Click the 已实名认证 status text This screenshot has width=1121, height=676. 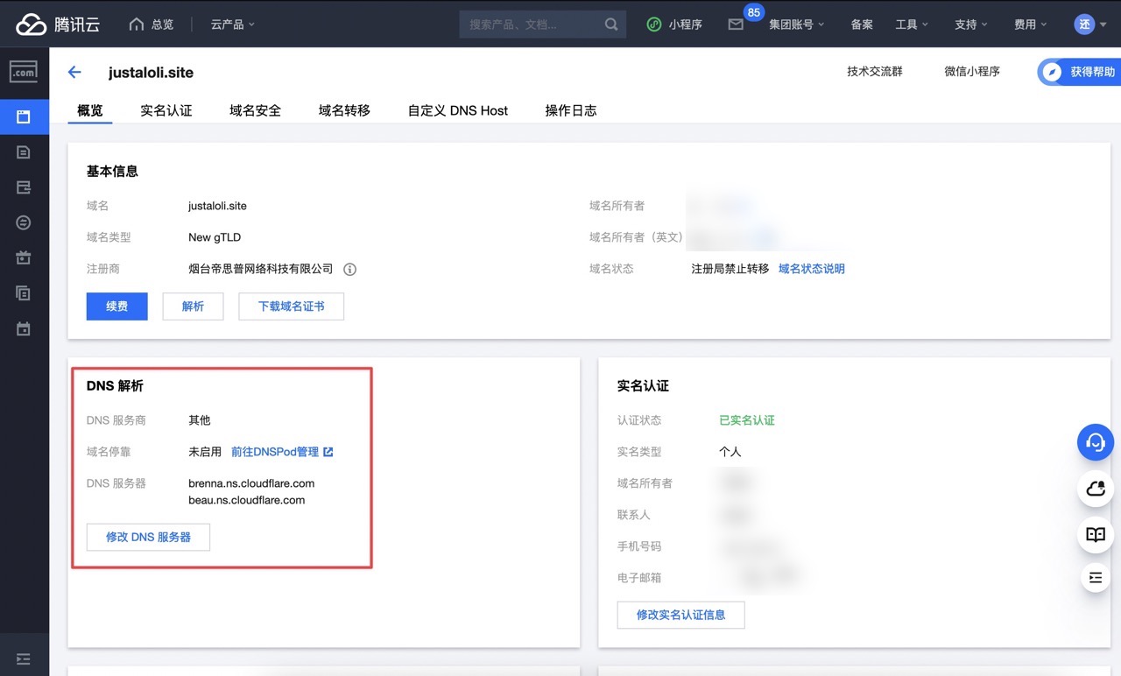(747, 420)
